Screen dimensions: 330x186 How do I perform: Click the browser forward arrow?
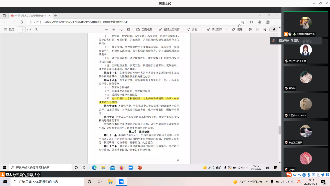(13, 22)
